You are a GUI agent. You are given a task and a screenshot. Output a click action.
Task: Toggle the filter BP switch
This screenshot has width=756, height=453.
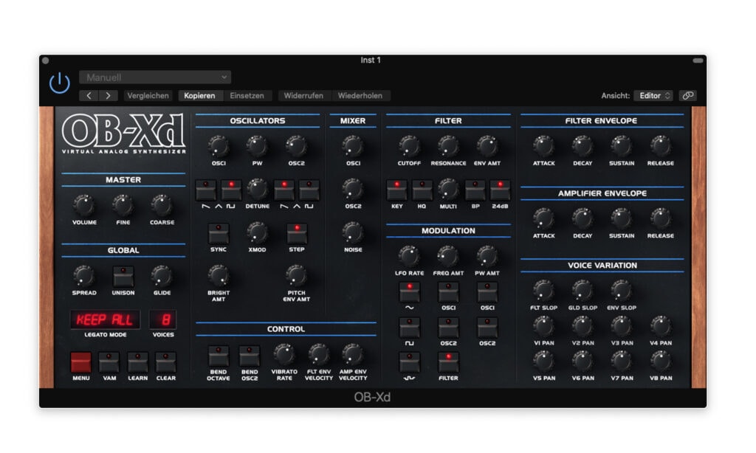pyautogui.click(x=475, y=190)
